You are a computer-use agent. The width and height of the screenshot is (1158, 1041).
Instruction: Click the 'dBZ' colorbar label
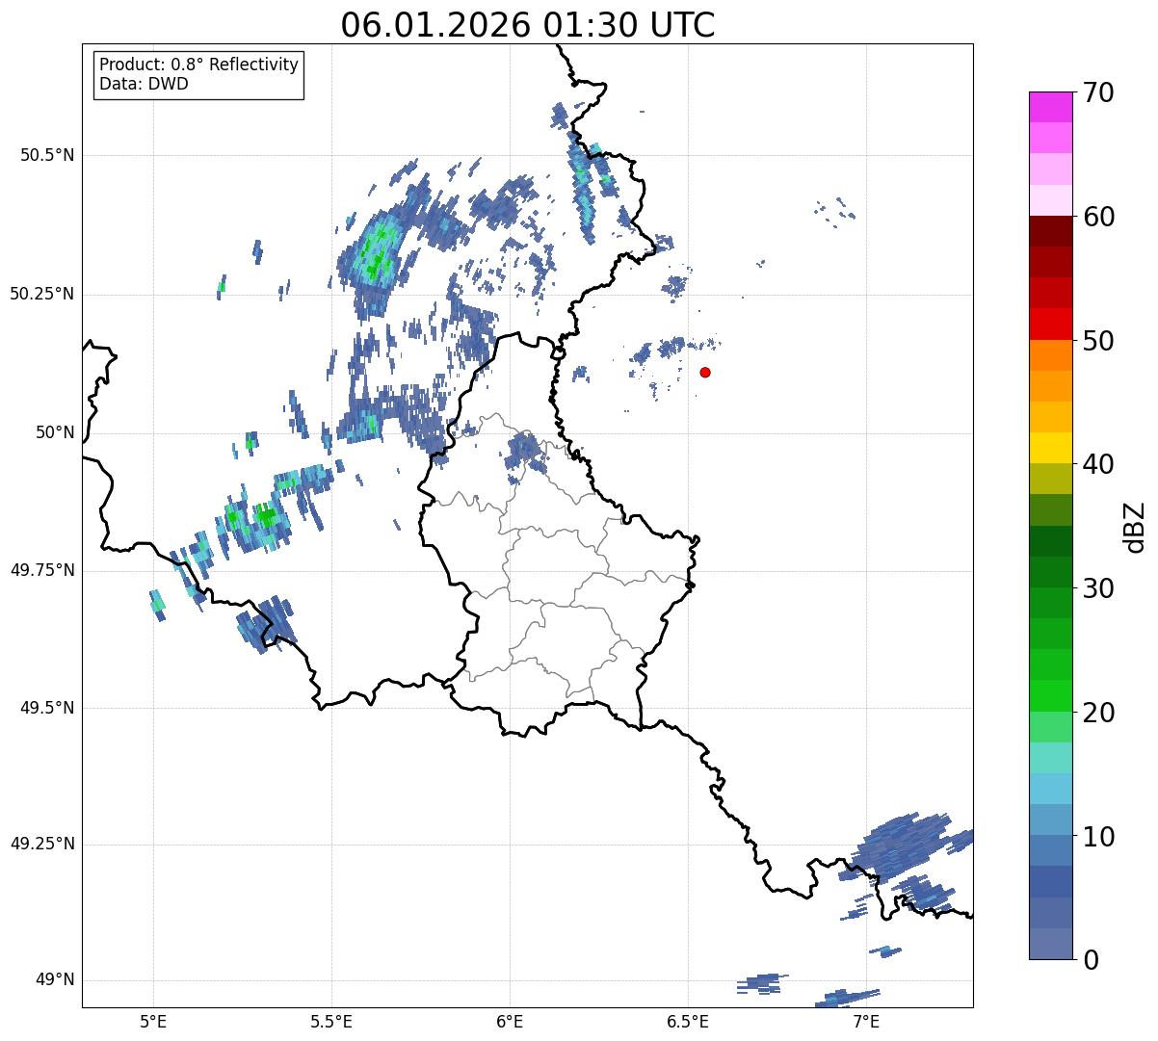(x=1135, y=526)
